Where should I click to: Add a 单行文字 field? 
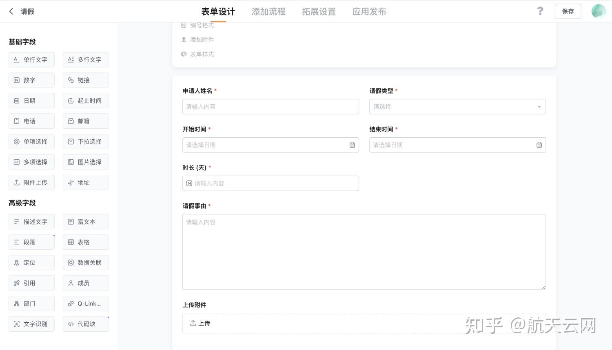point(31,60)
